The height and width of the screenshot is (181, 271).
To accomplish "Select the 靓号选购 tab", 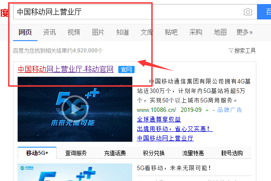I will pos(232,153).
